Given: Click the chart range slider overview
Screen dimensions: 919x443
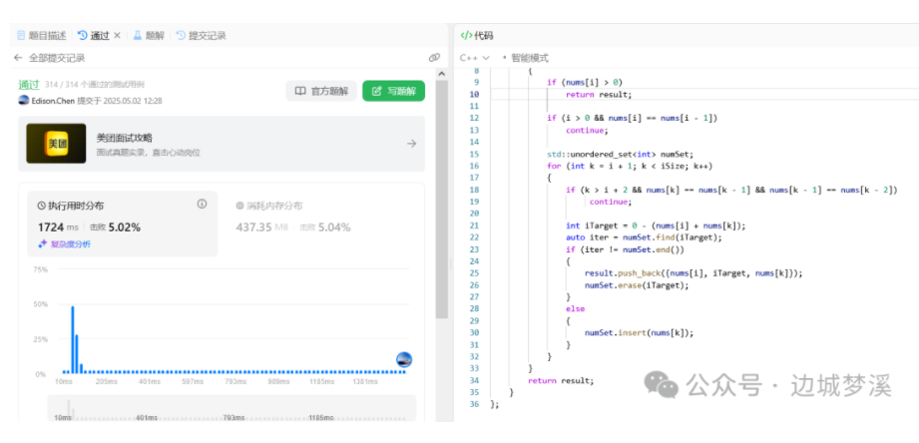Looking at the screenshot, I should (x=231, y=408).
